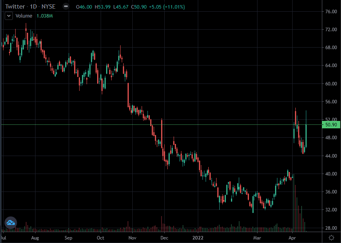This screenshot has height=243, width=341.
Task: Click the Volume value 1.038M
Action: coord(44,16)
